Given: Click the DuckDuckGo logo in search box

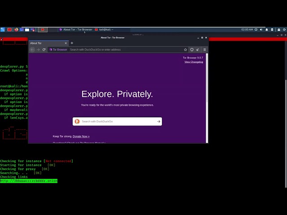Looking at the screenshot, I should coord(77,121).
